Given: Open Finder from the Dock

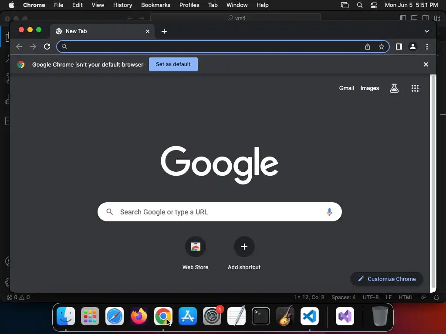Looking at the screenshot, I should (x=66, y=316).
